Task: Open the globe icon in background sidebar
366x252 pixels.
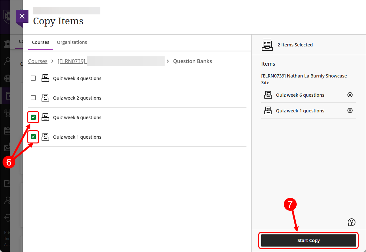Action: click(x=7, y=78)
